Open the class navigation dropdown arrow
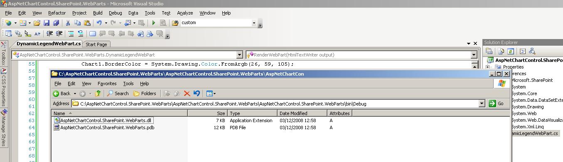The height and width of the screenshot is (162, 563). pyautogui.click(x=239, y=55)
